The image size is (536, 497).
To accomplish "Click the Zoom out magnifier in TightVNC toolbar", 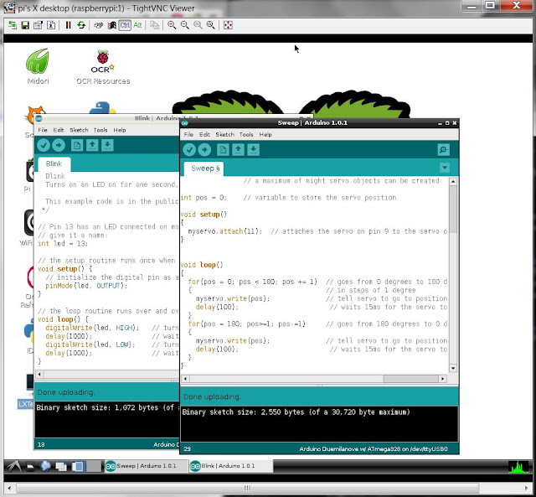I will pyautogui.click(x=185, y=25).
